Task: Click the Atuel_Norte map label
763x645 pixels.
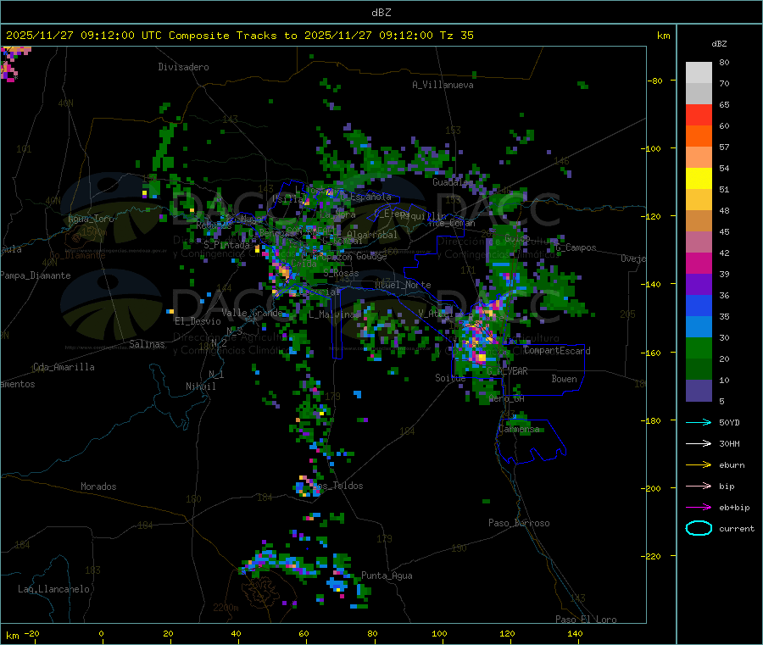Action: coord(403,285)
